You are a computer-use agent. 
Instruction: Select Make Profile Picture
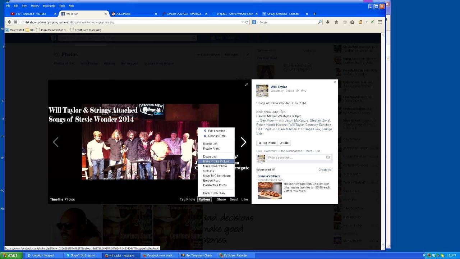click(216, 162)
